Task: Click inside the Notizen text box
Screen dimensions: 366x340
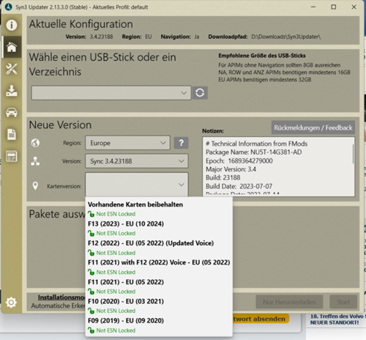Action: (x=278, y=166)
